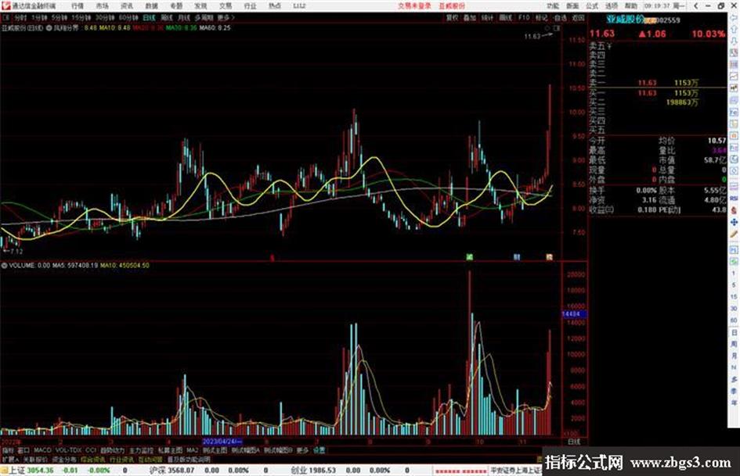Image resolution: width=740 pixels, height=476 pixels.
Task: Click the 指标 tab in bottom indicator bar
Action: tap(8, 450)
